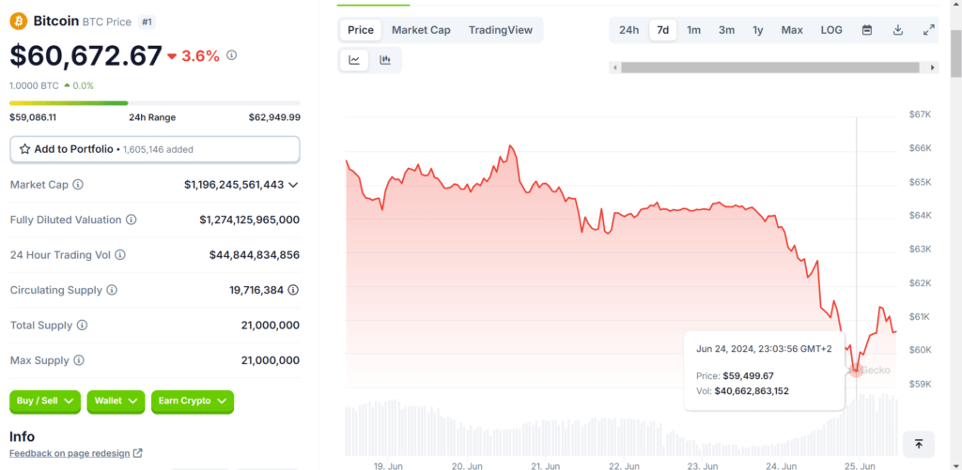Image resolution: width=962 pixels, height=470 pixels.
Task: Switch to line chart view icon
Action: 354,60
